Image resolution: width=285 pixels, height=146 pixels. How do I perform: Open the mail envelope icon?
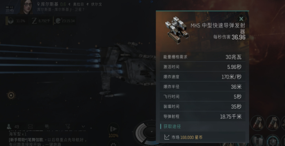point(30,126)
